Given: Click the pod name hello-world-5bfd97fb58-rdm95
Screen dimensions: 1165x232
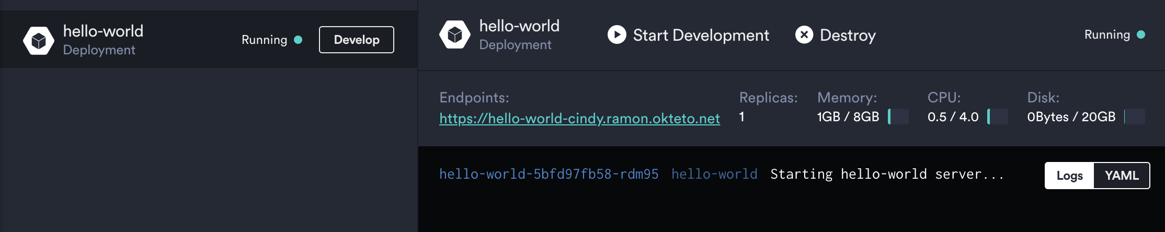Looking at the screenshot, I should pos(549,174).
